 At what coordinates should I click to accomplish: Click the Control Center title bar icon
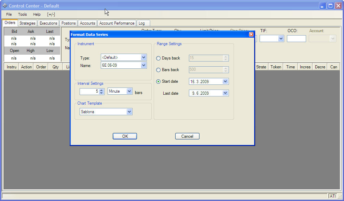(5, 6)
